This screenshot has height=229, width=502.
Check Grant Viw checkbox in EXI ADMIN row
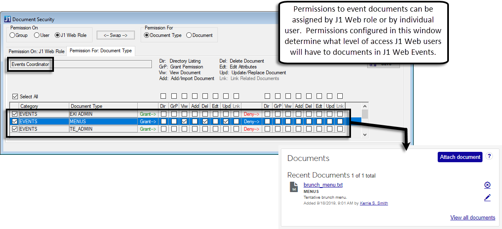point(184,114)
